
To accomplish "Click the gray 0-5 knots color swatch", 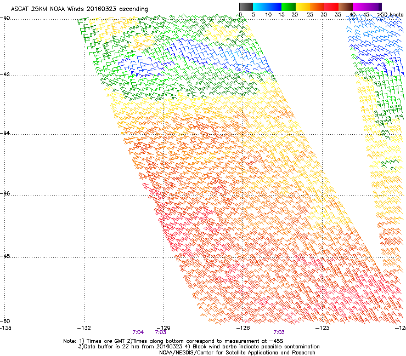I will click(x=246, y=7).
